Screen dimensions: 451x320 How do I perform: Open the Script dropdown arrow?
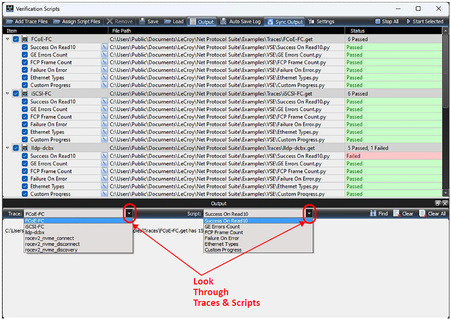(309, 213)
